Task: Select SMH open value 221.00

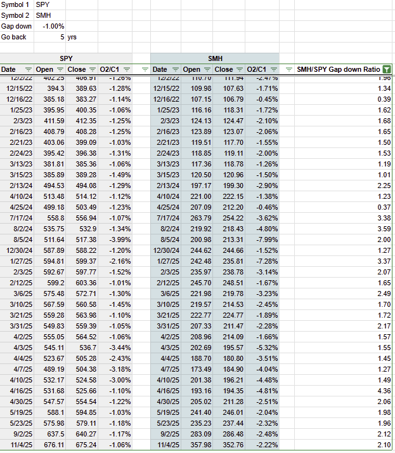Action: 197,196
